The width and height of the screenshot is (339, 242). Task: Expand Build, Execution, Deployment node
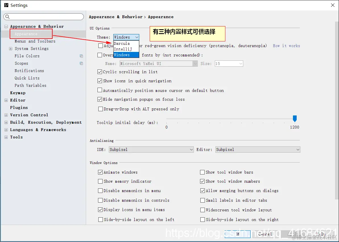coord(6,122)
